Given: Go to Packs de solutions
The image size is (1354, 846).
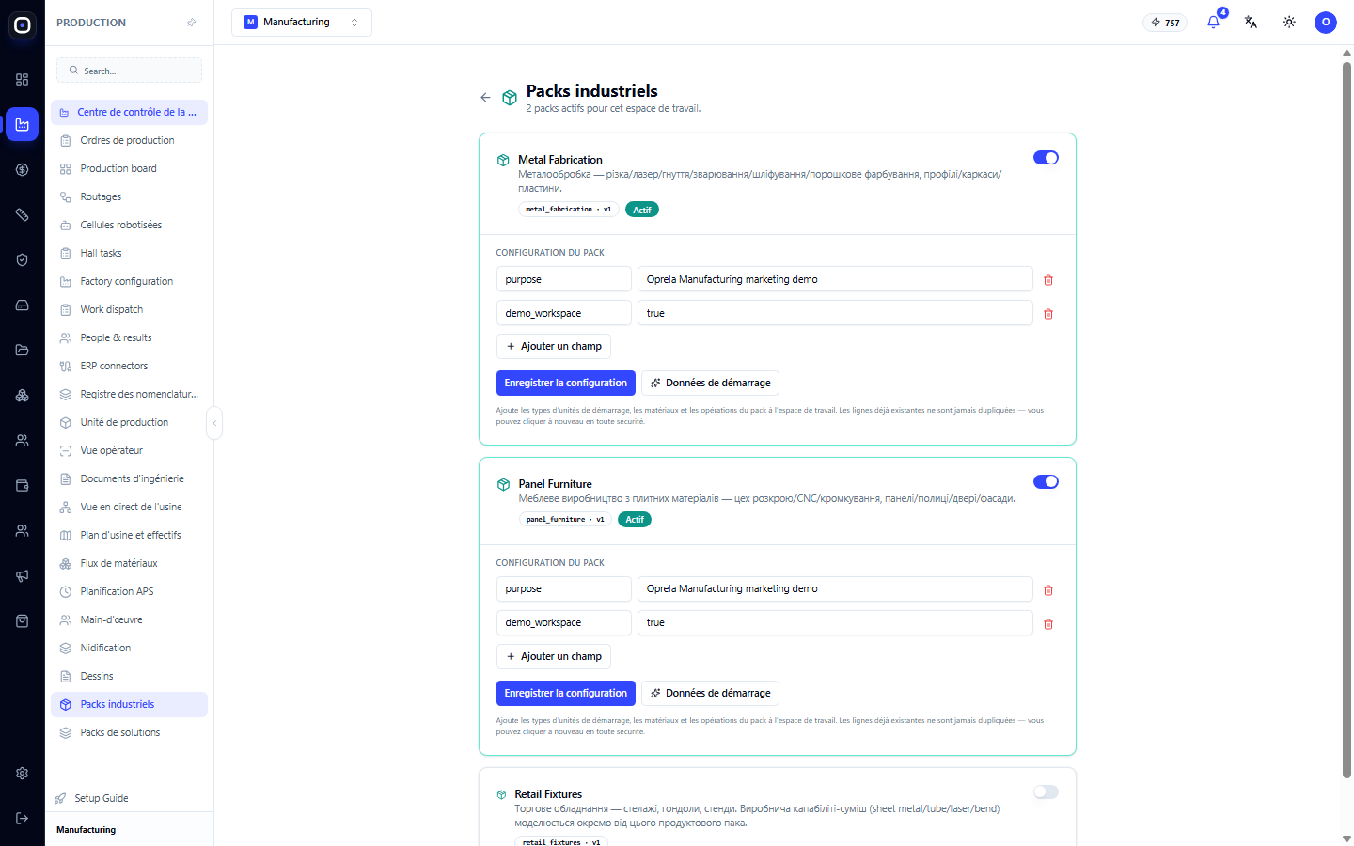Looking at the screenshot, I should click(129, 732).
